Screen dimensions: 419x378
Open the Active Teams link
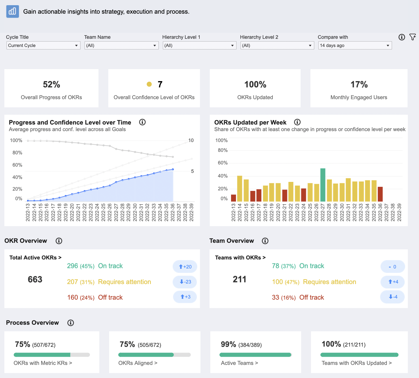pos(240,363)
